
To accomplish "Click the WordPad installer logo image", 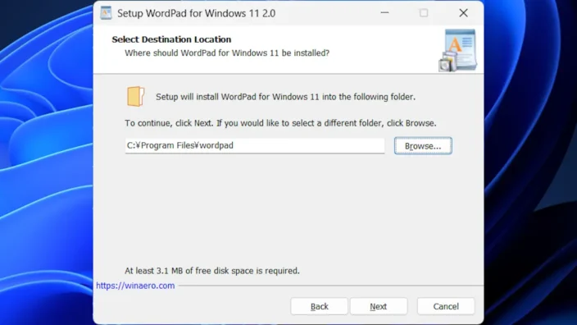I will [458, 50].
